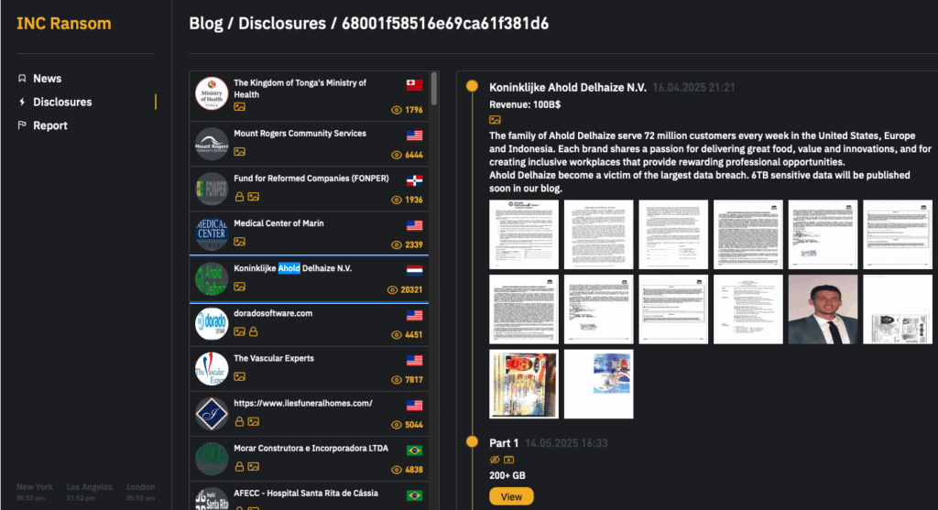Click the lightning bolt icon beside Disclosures
This screenshot has width=938, height=510.
[x=22, y=103]
